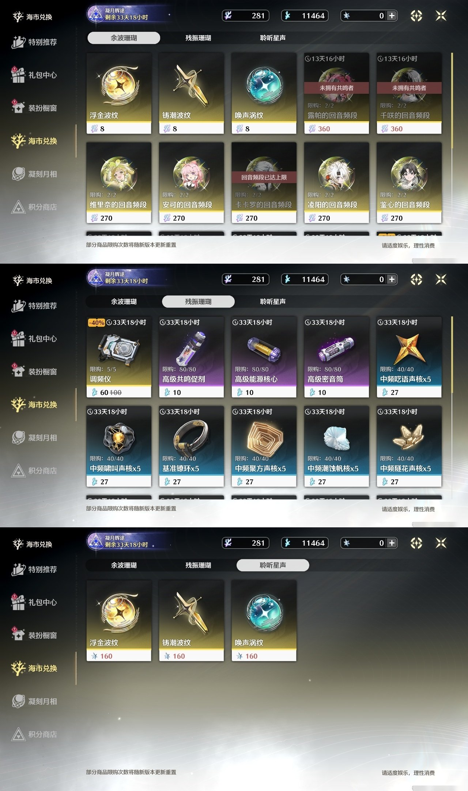
Task: Select the 调频仪 item with -40% discount
Action: [119, 357]
